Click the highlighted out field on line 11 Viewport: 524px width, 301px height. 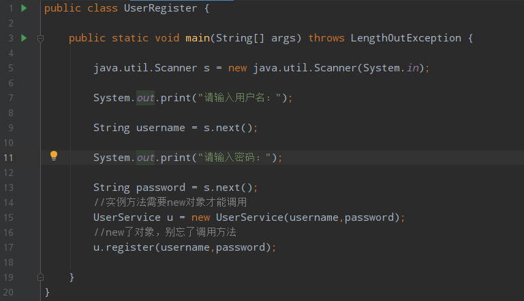click(x=145, y=158)
